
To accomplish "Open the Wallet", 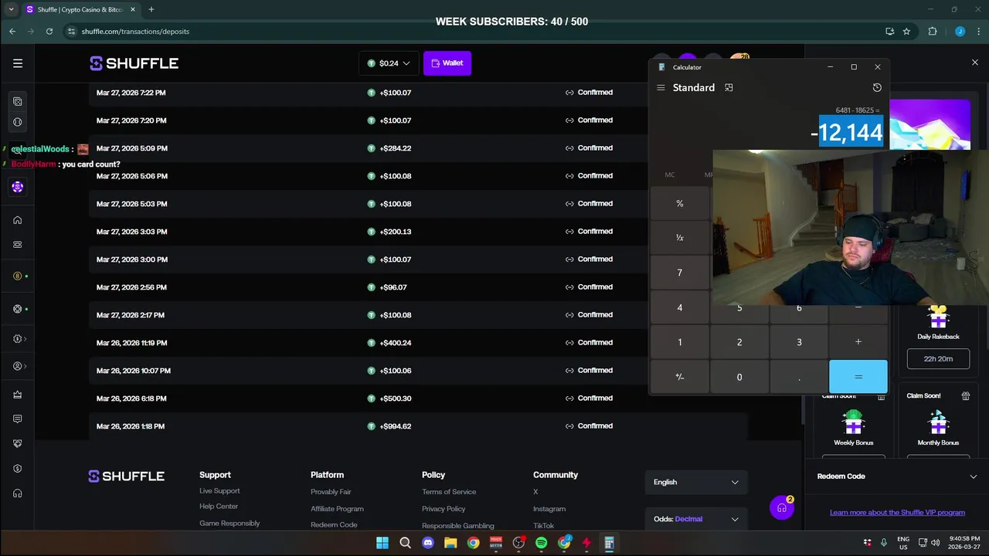I will 447,63.
